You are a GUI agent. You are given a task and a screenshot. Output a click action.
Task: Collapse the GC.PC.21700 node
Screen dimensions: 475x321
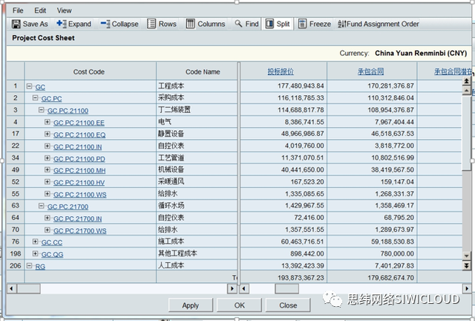pos(42,206)
